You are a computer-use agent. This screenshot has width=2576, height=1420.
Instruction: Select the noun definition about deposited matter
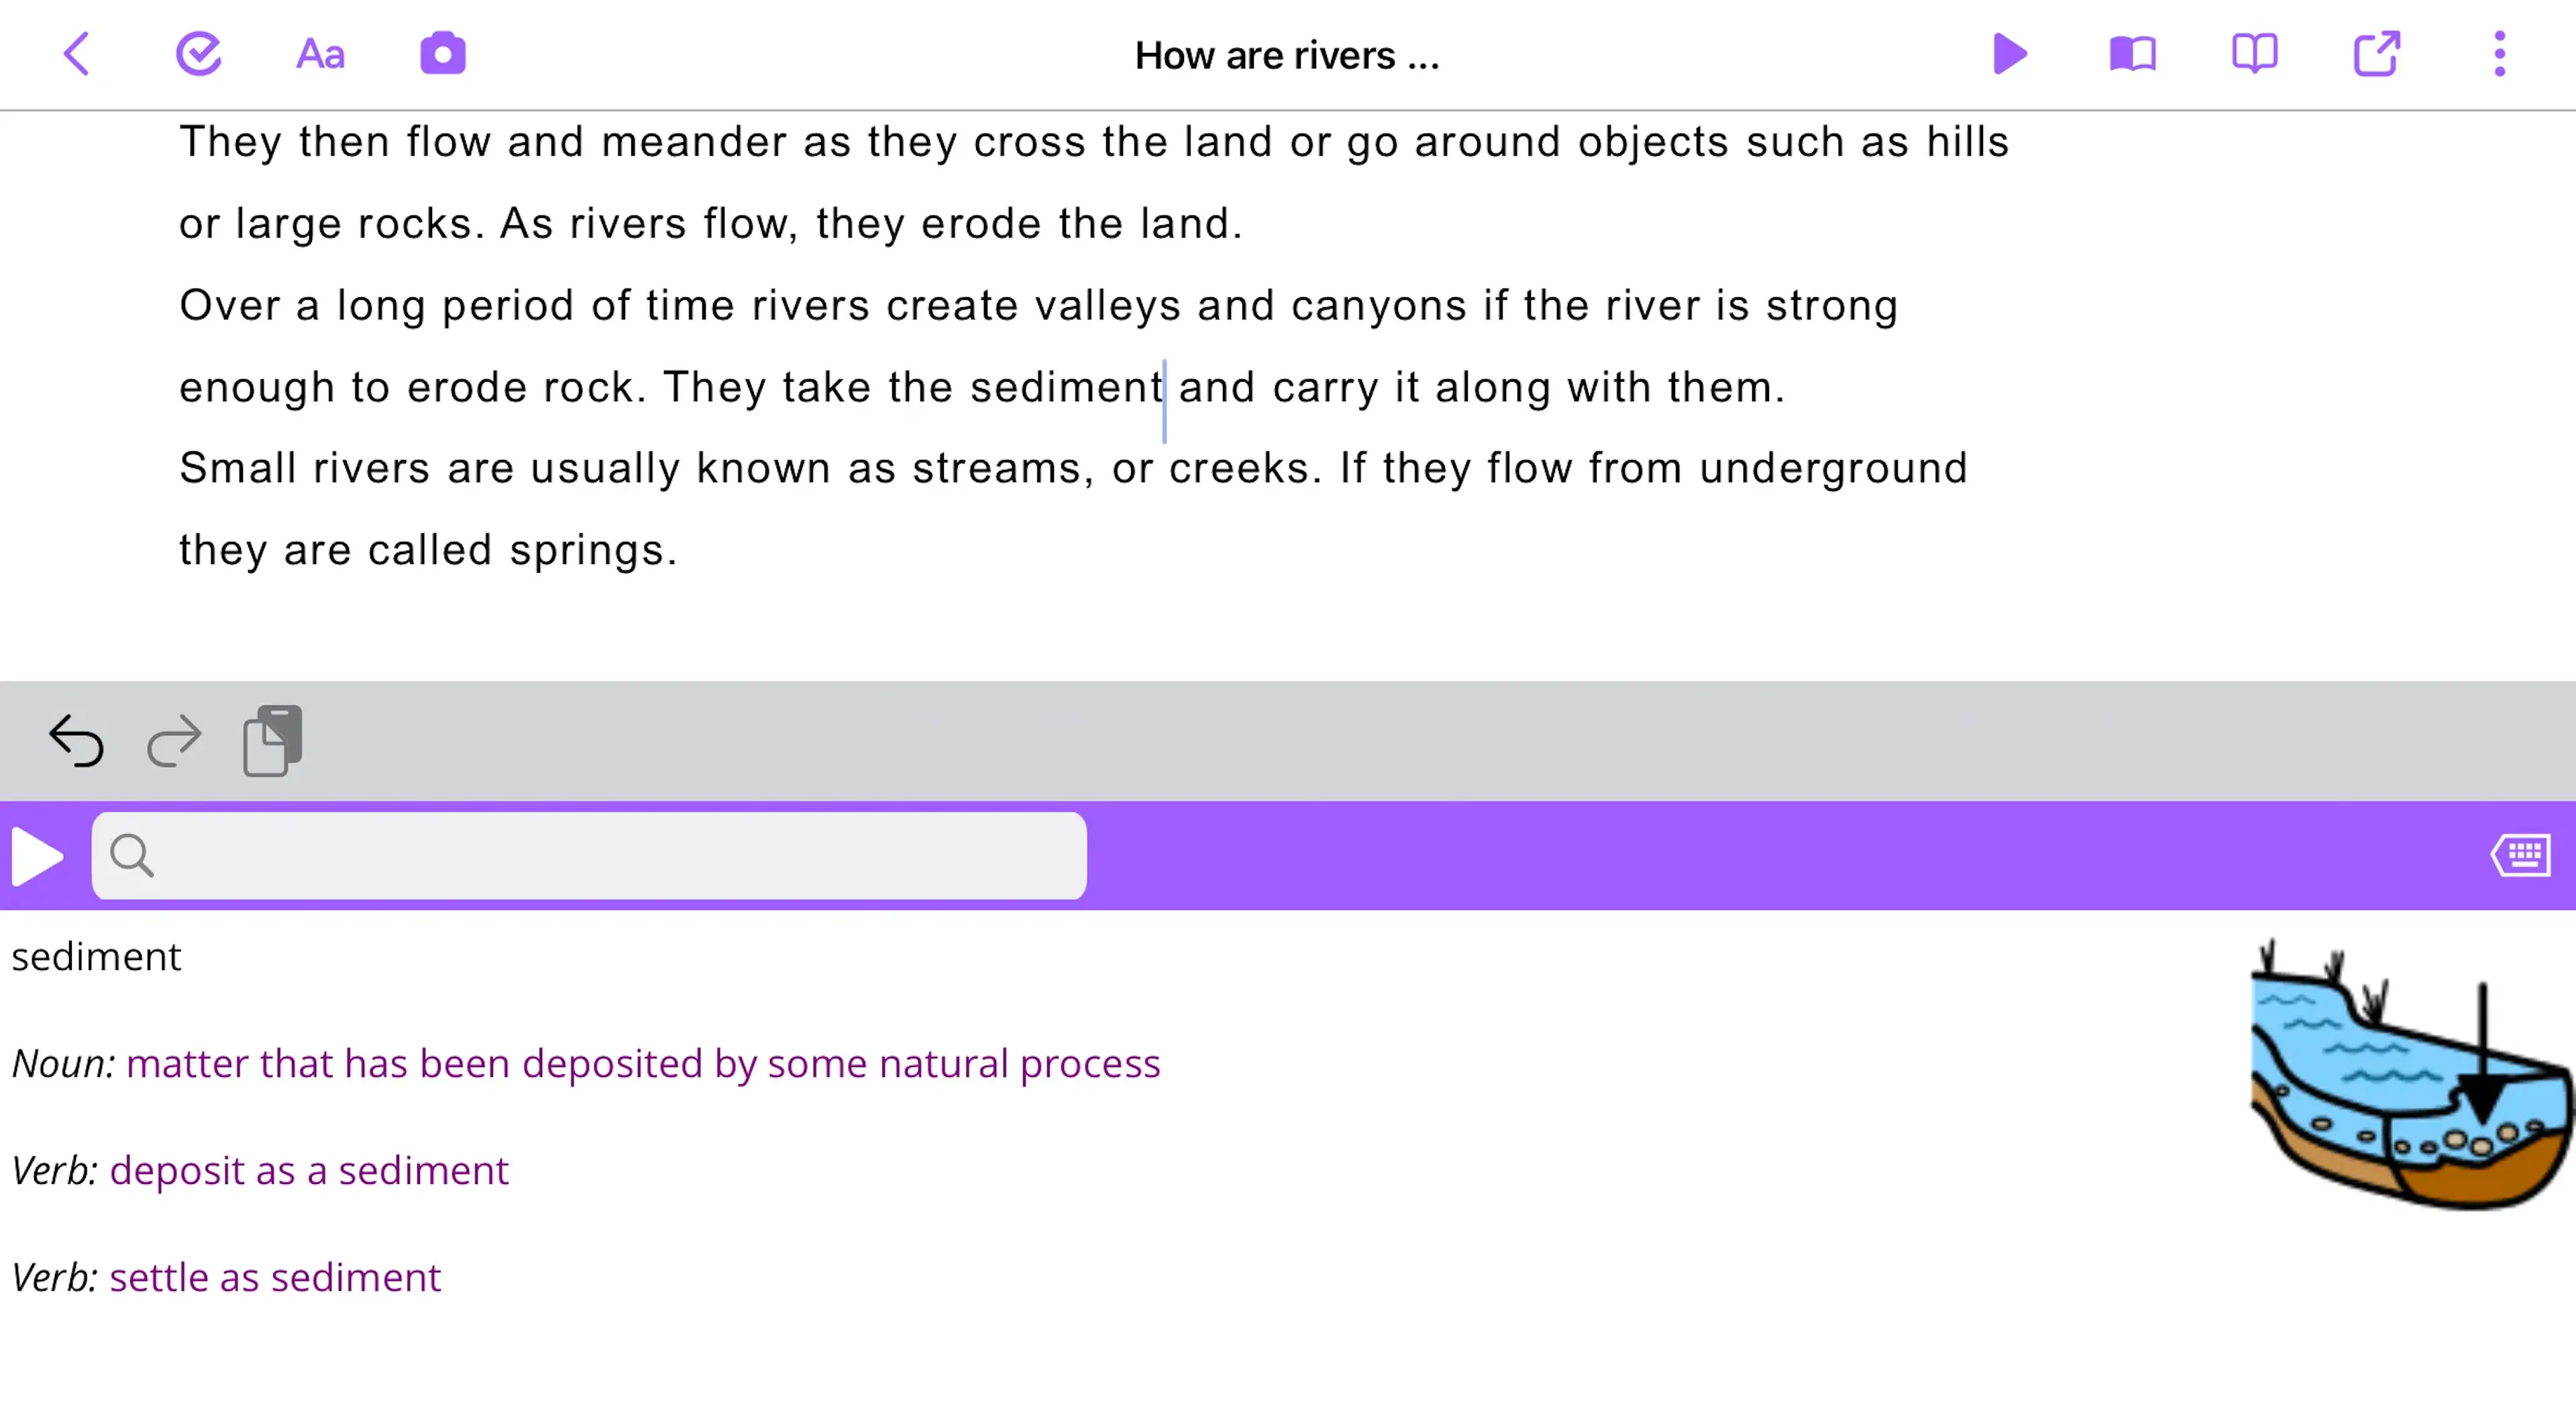point(643,1064)
